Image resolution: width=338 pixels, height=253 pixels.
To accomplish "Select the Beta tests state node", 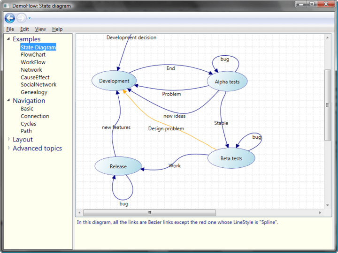I will pyautogui.click(x=231, y=158).
